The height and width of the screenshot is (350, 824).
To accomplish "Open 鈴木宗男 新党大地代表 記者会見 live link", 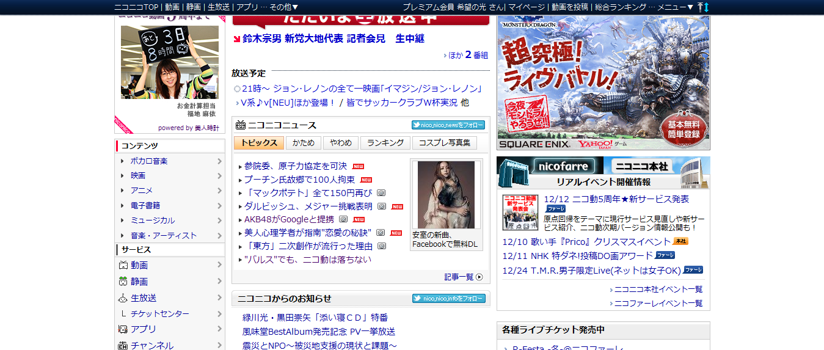I will coord(334,39).
